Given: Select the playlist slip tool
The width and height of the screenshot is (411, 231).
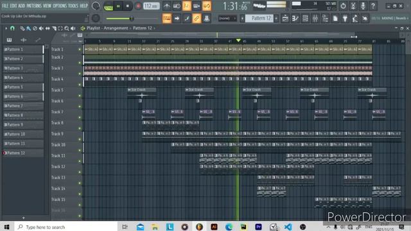Looking at the screenshot, I should point(48,28).
